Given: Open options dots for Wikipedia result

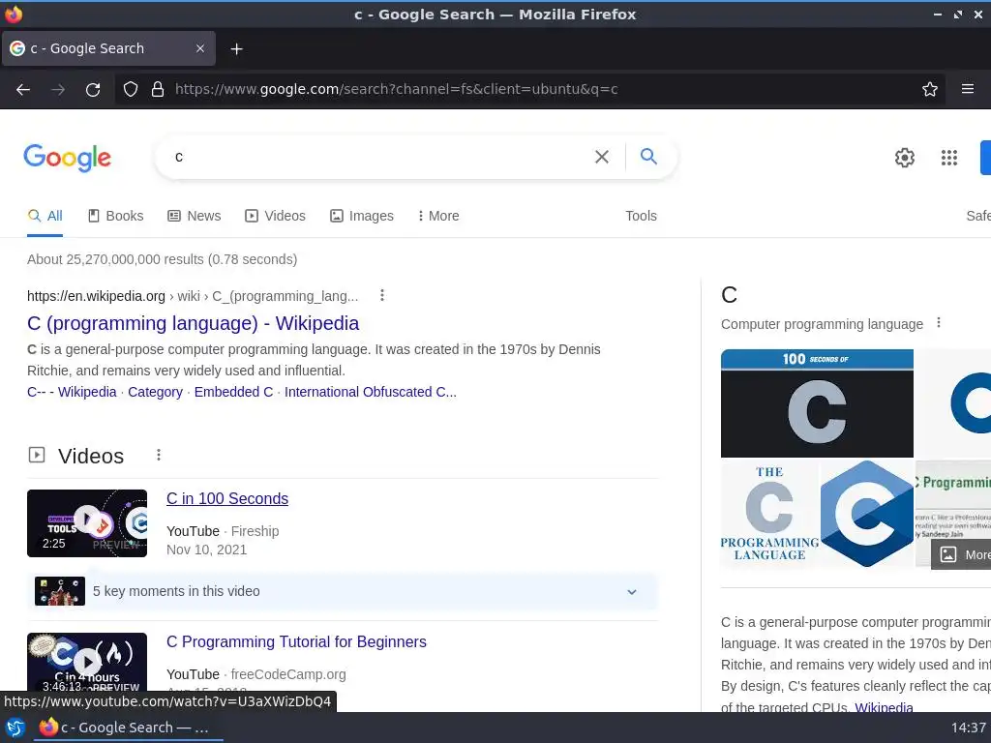Looking at the screenshot, I should click(381, 296).
